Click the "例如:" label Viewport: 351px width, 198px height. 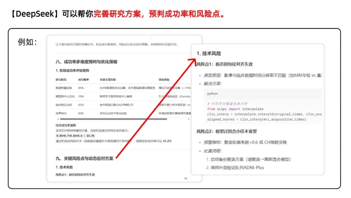[x=28, y=42]
